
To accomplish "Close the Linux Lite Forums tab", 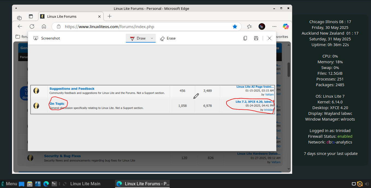I will pos(100,16).
